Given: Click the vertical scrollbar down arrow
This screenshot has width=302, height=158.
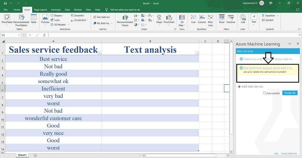Looking at the screenshot, I should pyautogui.click(x=231, y=152).
